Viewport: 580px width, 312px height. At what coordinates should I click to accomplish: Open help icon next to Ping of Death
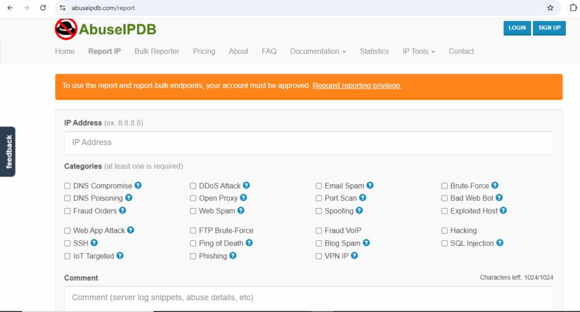coord(249,242)
